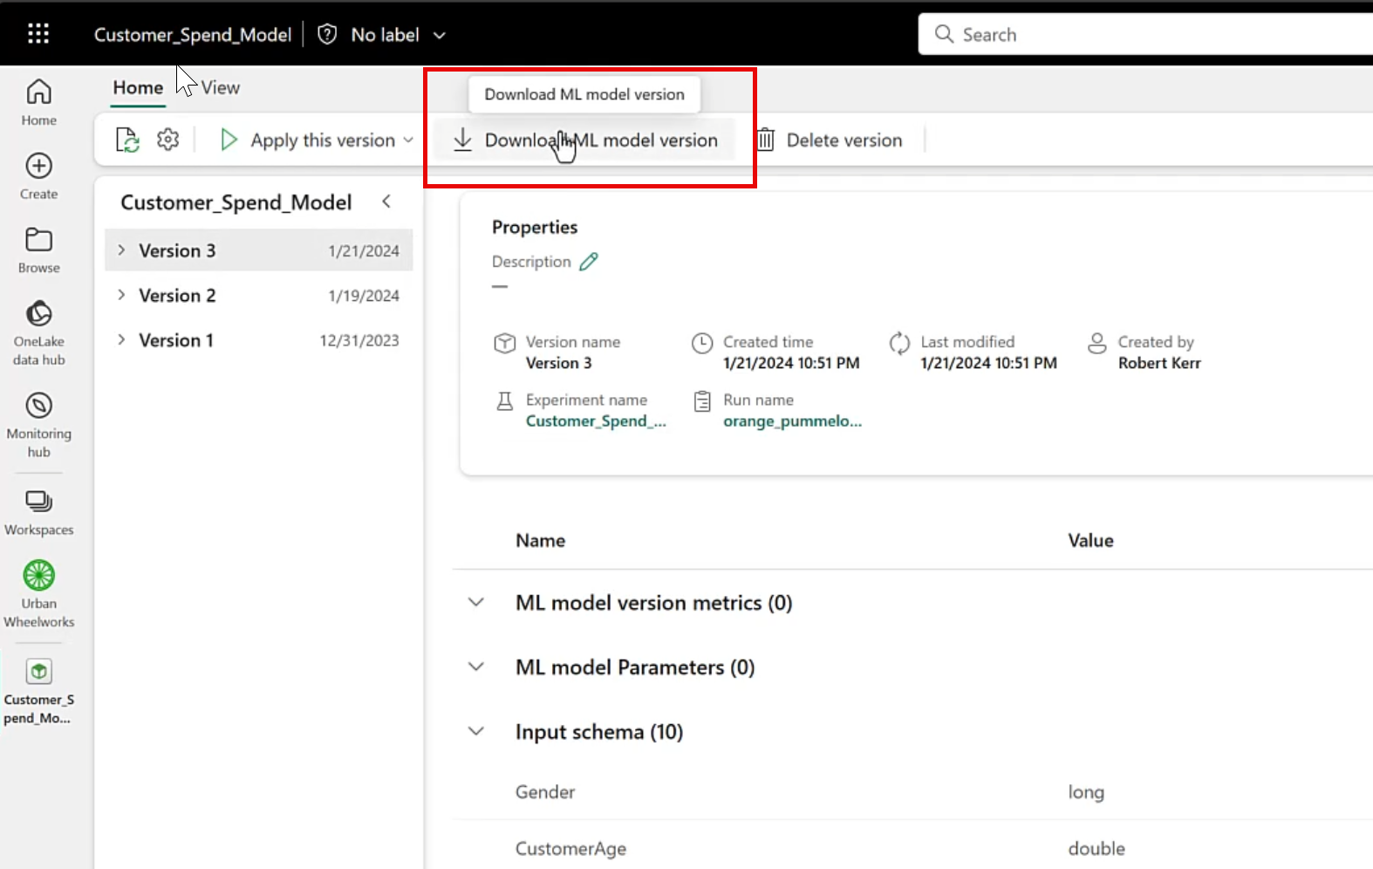Switch to the View tab
This screenshot has height=869, width=1373.
220,88
